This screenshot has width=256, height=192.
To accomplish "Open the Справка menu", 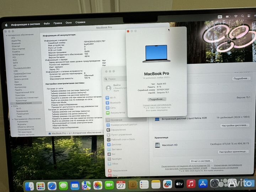I will tap(80, 22).
